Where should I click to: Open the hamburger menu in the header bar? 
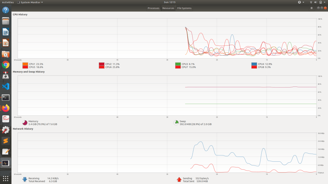(x=311, y=8)
